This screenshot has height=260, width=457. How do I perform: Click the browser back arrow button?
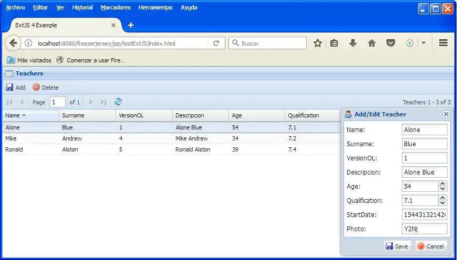(x=13, y=44)
